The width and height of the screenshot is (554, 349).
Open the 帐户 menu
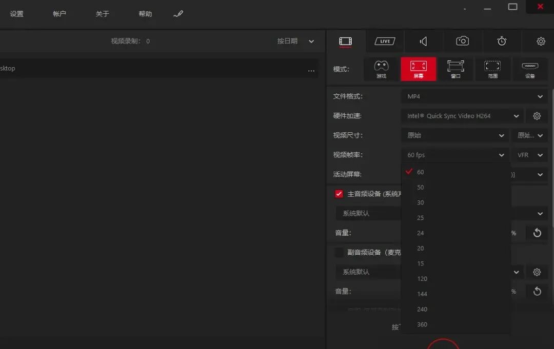(60, 14)
